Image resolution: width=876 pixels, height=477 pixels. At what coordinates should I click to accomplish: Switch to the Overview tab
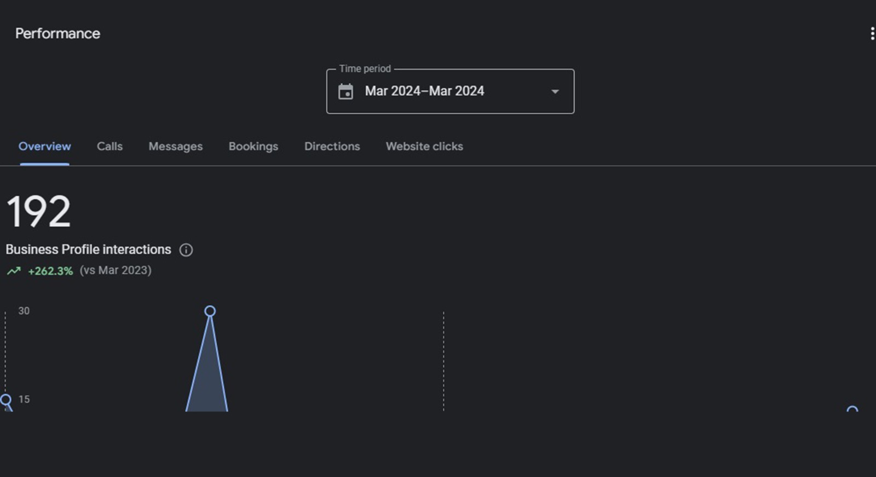[44, 147]
